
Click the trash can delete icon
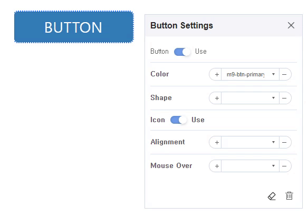pyautogui.click(x=289, y=195)
